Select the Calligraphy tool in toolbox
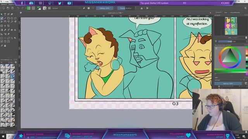248x139 pixels. tap(12, 14)
